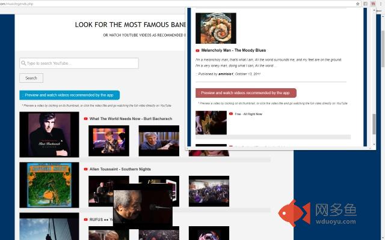Screen dimensions: 385x240
Task: Preview second small thumbnail under Burt Bacharach
Action: tap(159, 141)
